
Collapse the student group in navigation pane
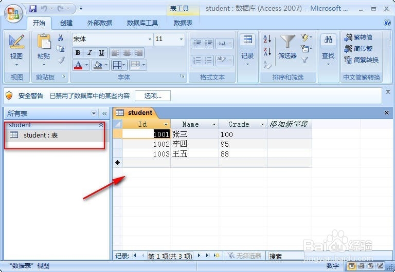coord(101,125)
